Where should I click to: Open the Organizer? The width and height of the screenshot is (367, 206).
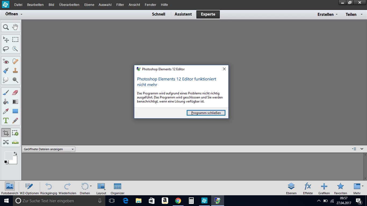[x=117, y=188]
